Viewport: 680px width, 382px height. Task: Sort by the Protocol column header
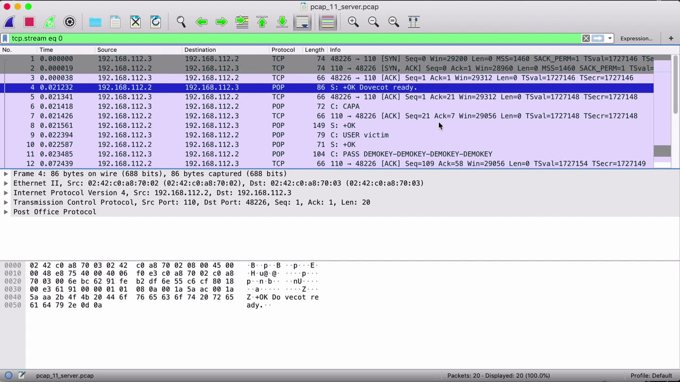click(286, 50)
